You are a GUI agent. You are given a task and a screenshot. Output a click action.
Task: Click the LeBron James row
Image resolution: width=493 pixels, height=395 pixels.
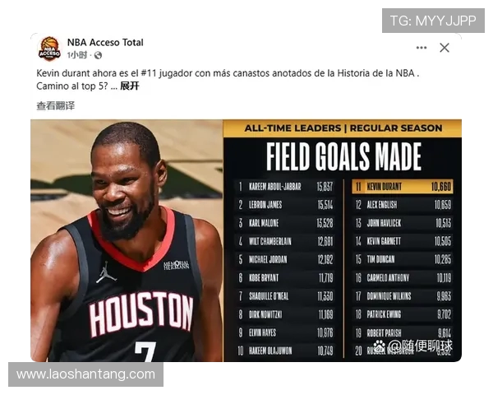point(285,205)
